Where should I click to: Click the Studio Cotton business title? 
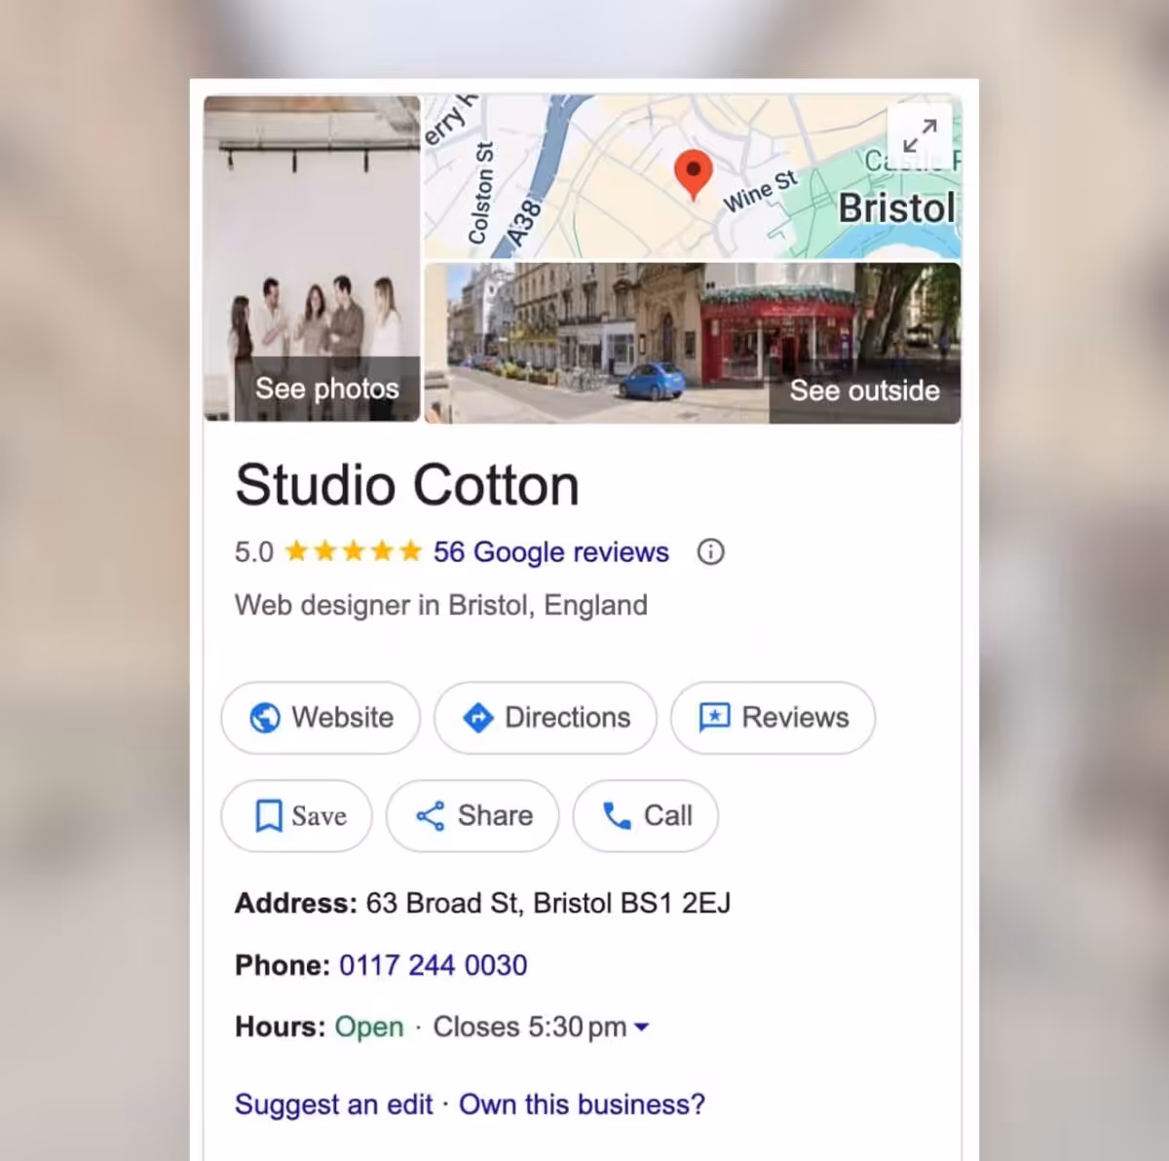(407, 485)
